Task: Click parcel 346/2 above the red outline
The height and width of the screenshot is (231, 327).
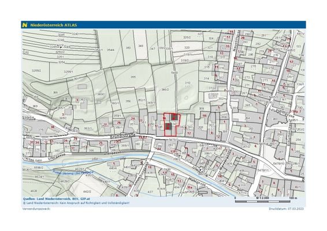Action: tap(165, 90)
